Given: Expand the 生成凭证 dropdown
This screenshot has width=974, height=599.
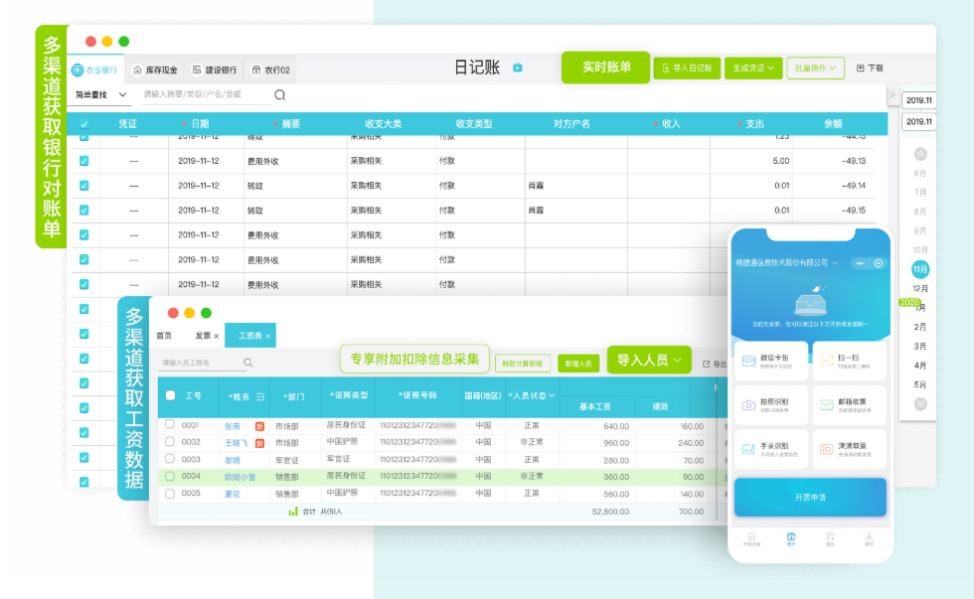Looking at the screenshot, I should coord(752,69).
